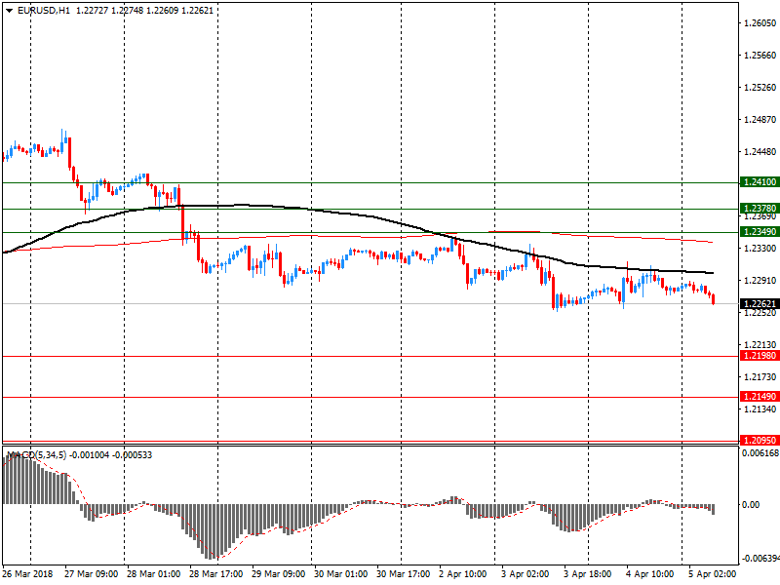Screen dimensions: 780x585
Task: Click the 1.26050 price scale value
Action: point(760,22)
